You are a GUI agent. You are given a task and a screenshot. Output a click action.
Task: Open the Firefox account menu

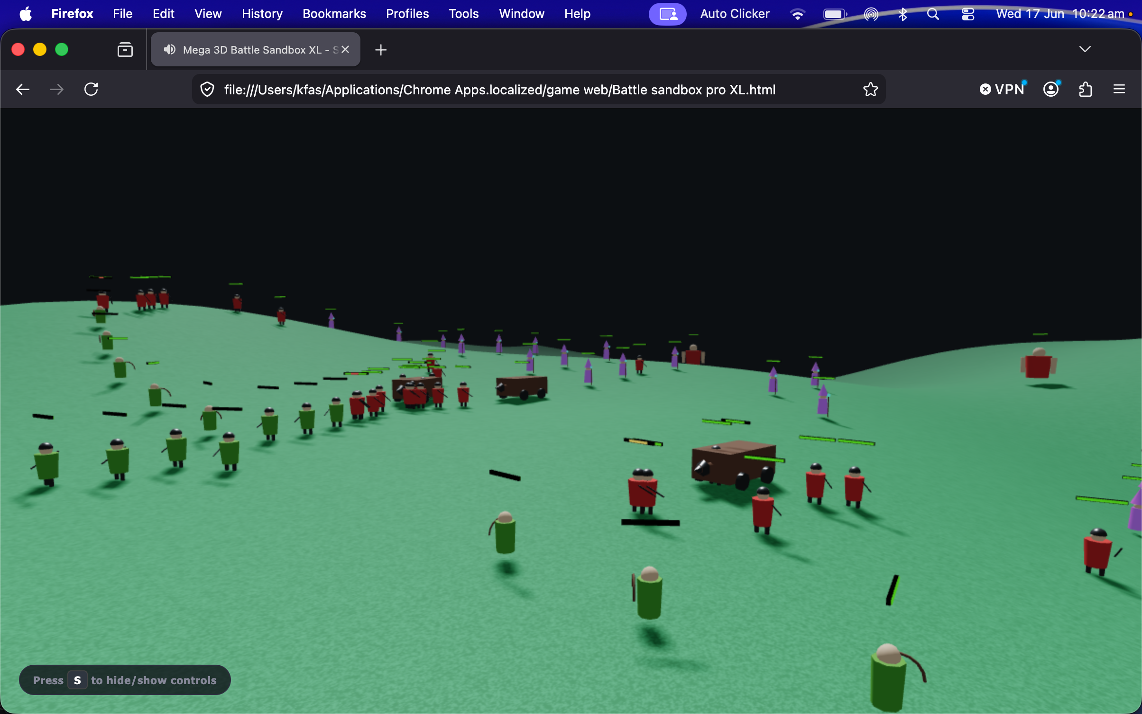coord(1051,89)
